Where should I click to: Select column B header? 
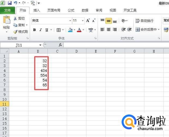coord(38,51)
